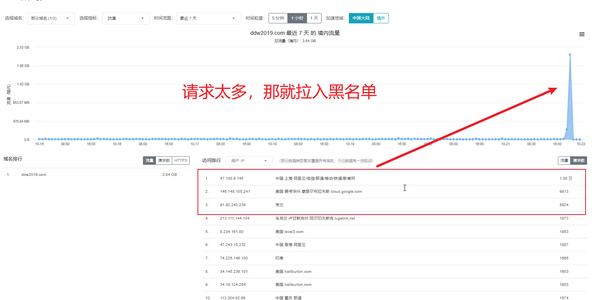The height and width of the screenshot is (300, 594).
Task: Click the 美国 level3.com location text
Action: [x=289, y=232]
